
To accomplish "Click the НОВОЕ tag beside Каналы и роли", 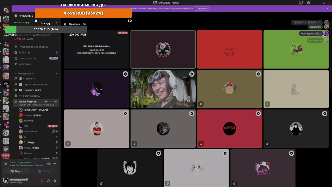I will (54, 58).
